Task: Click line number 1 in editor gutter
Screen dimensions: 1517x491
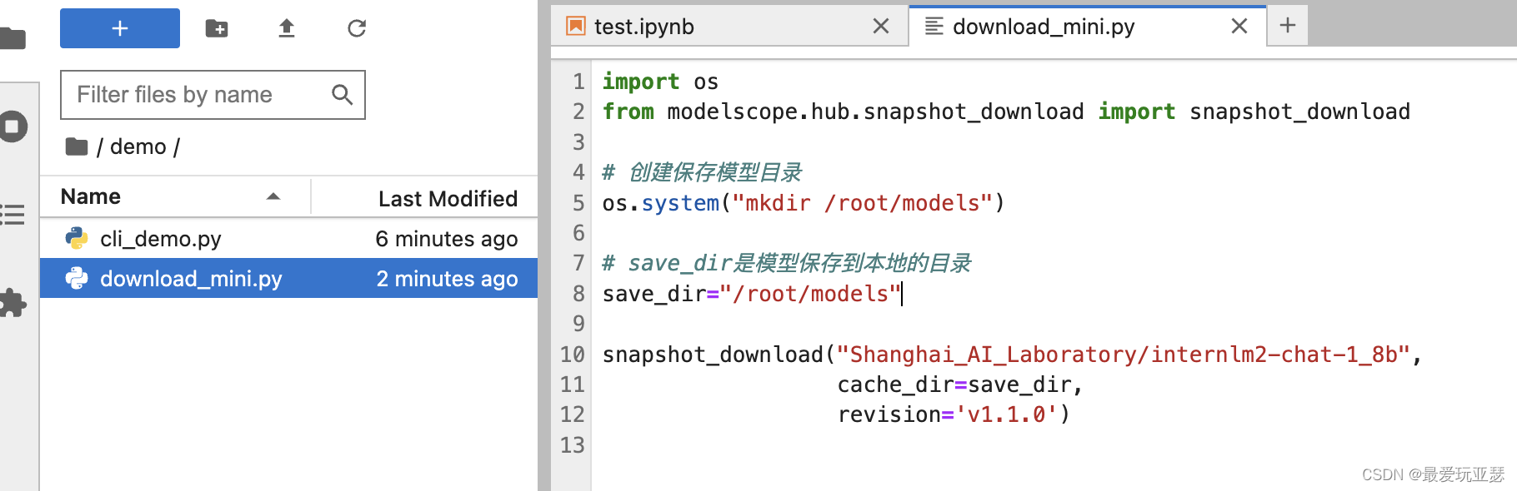Action: pyautogui.click(x=578, y=82)
